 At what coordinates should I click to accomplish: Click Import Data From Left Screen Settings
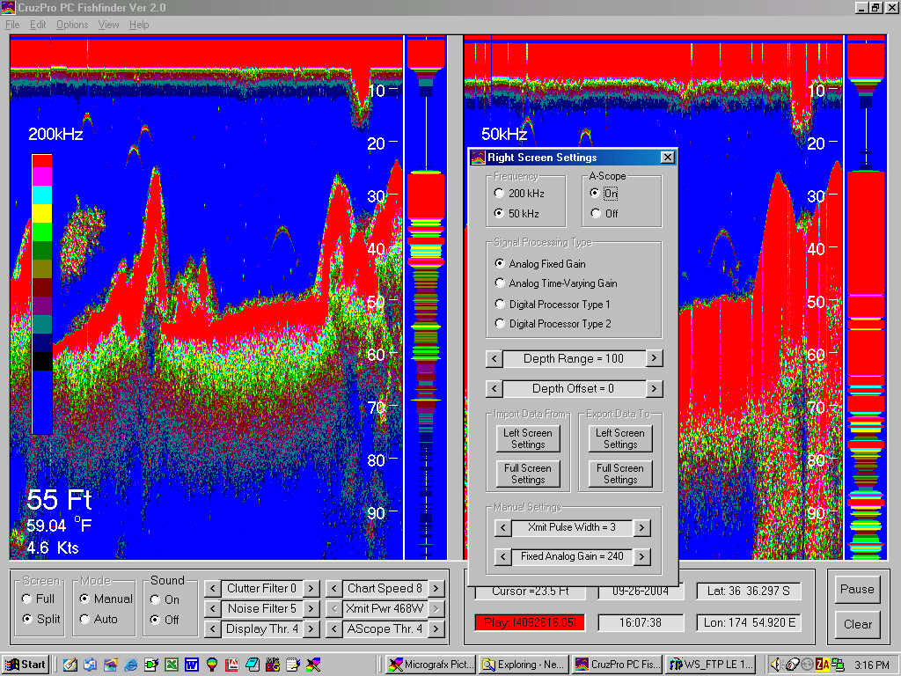pyautogui.click(x=528, y=438)
